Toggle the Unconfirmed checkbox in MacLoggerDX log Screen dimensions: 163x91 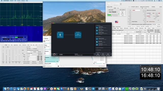click(138, 32)
